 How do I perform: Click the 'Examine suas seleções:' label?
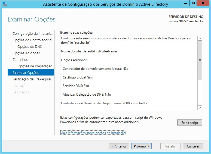coord(77,33)
